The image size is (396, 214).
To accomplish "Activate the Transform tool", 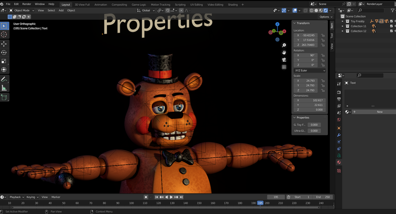I will click(x=4, y=70).
